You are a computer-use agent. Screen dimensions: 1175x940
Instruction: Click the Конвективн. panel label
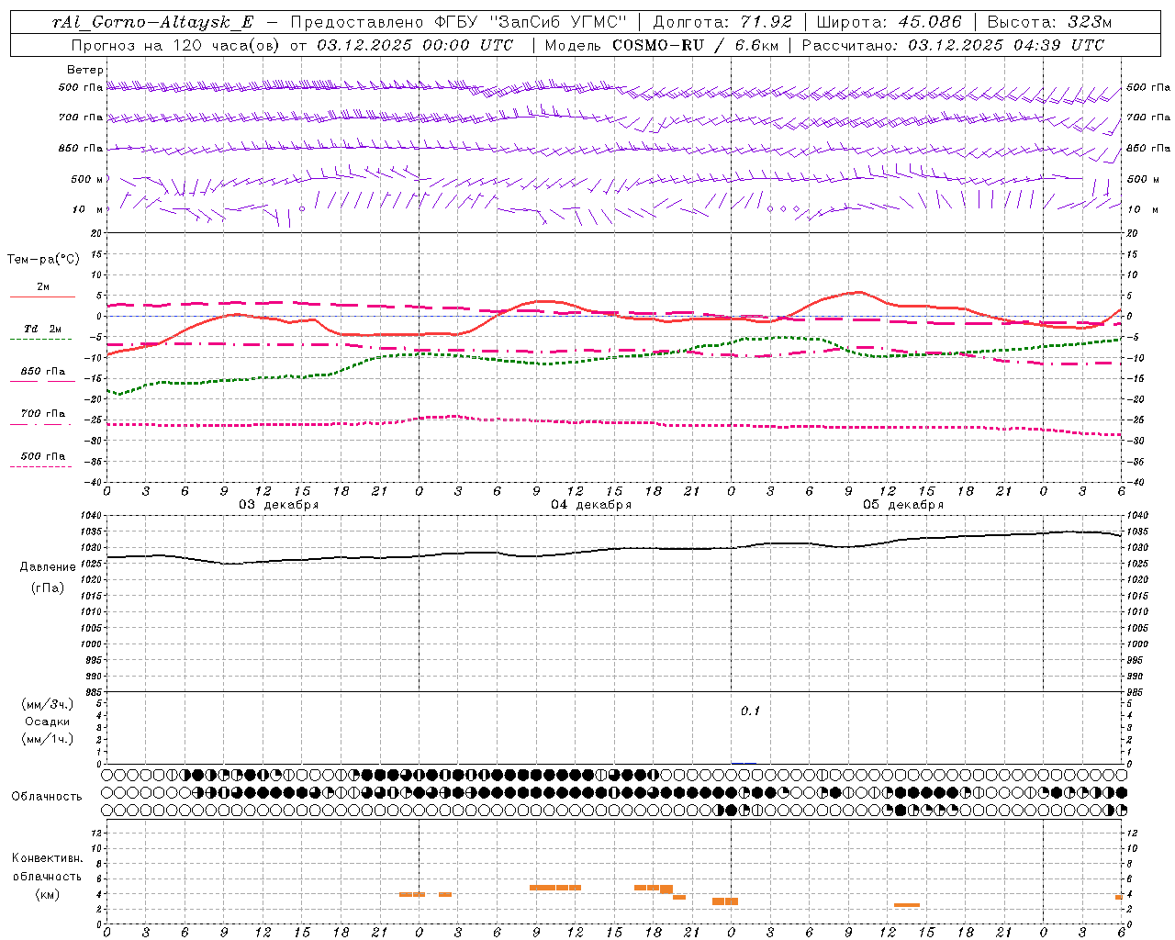click(x=48, y=858)
